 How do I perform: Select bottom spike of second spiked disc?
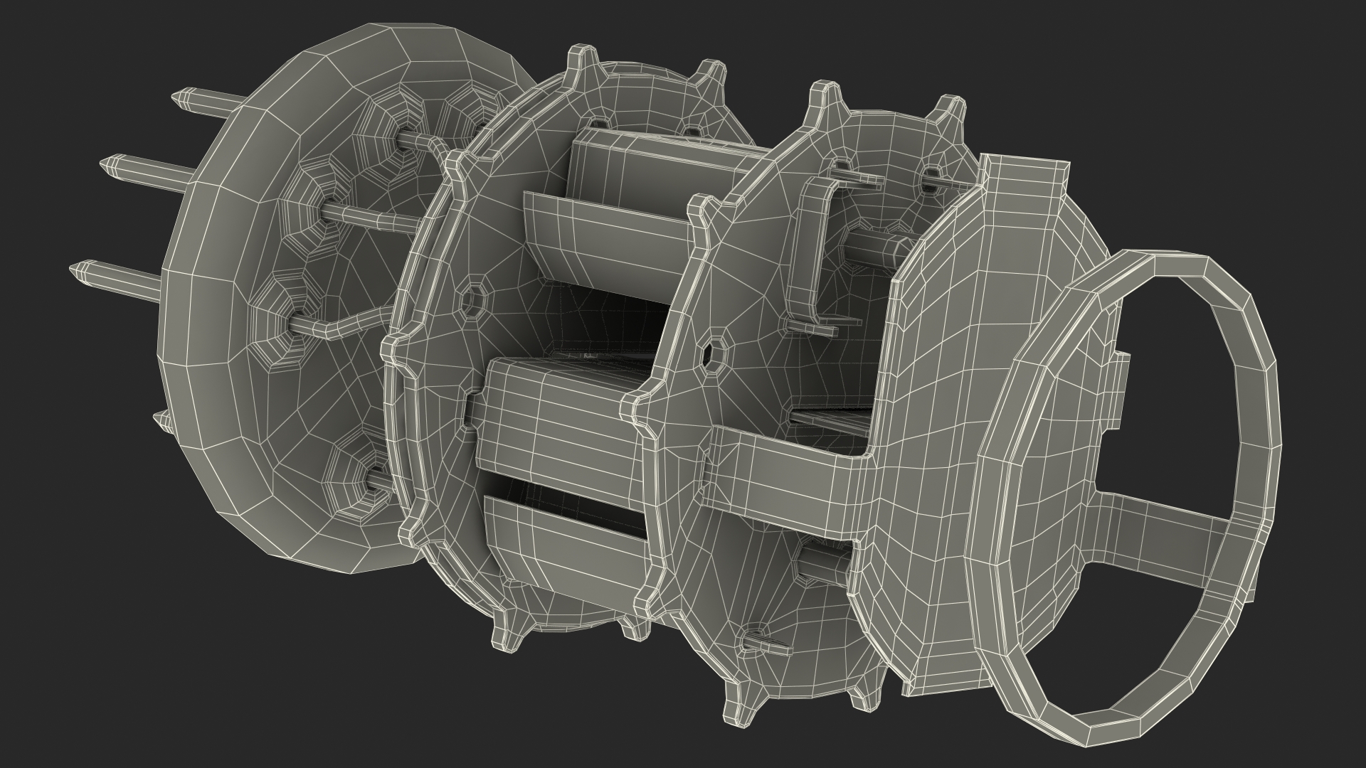pos(737,710)
